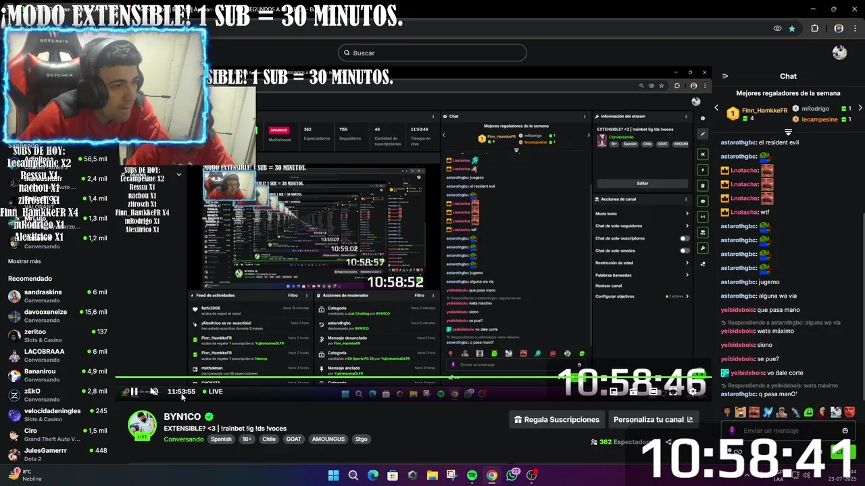This screenshot has height=486, width=865.
Task: Click the Lnatacha wtf chat message
Action: pos(745,212)
